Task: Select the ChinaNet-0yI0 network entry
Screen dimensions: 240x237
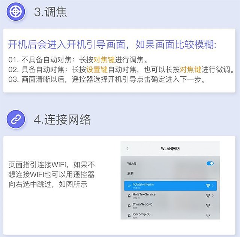Action: tap(171, 206)
